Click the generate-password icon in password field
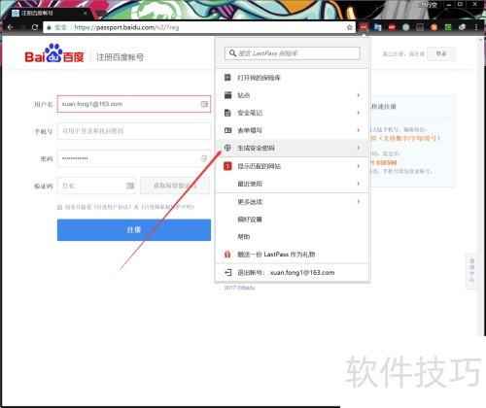486x408 pixels. tap(204, 158)
